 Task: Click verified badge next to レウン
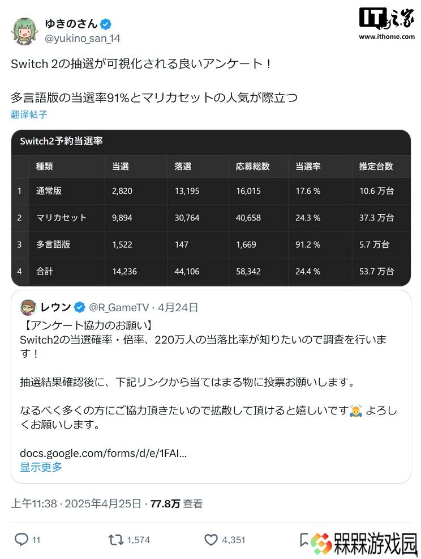[80, 307]
